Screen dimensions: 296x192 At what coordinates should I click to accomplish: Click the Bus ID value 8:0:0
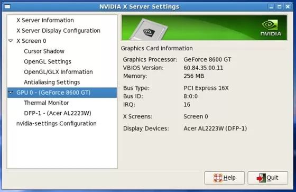191,96
